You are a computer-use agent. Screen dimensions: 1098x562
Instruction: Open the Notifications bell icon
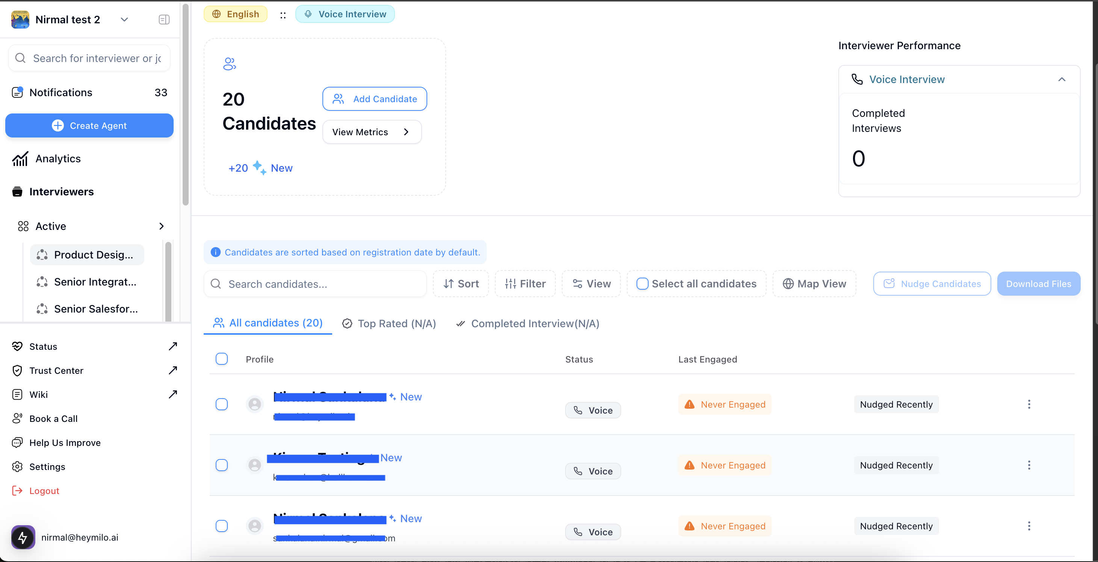(18, 92)
